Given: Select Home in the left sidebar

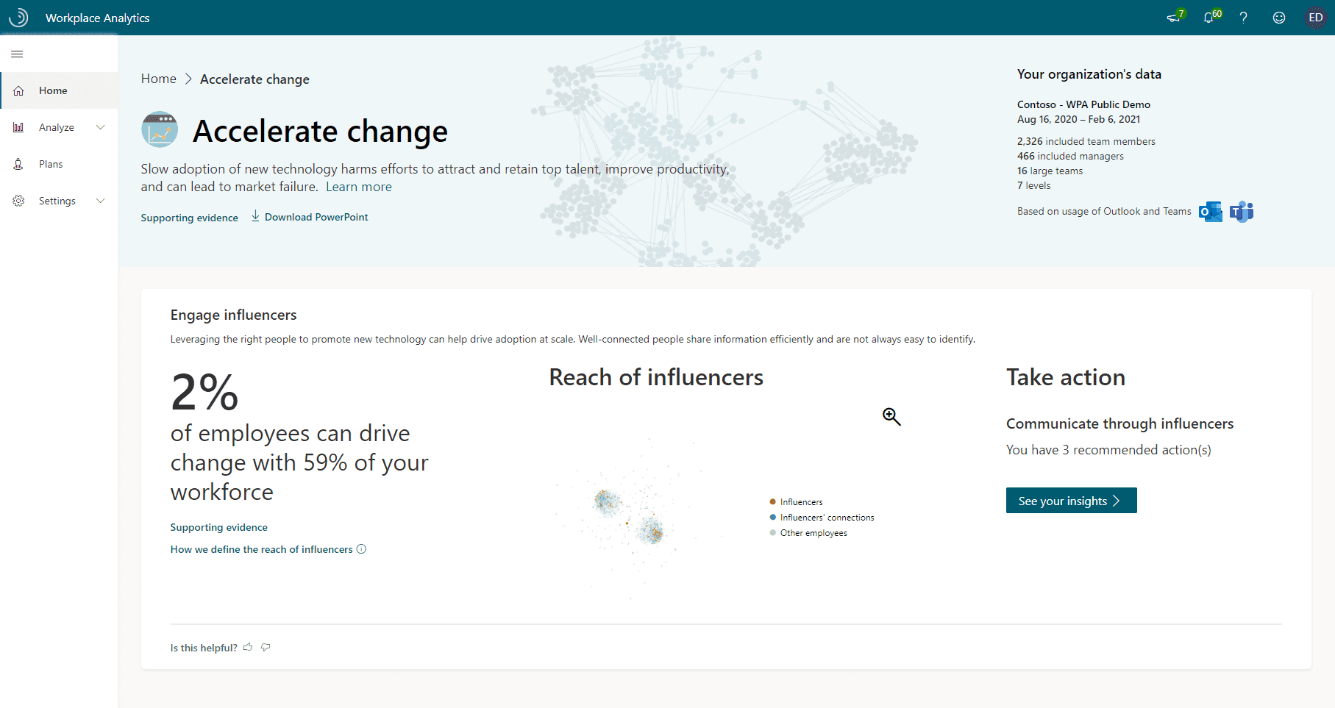Looking at the screenshot, I should tap(53, 90).
